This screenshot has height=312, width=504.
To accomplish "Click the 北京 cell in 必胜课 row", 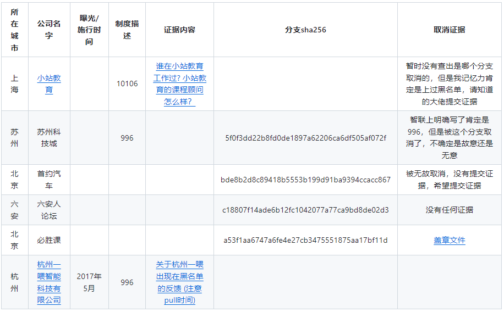I will (14, 240).
